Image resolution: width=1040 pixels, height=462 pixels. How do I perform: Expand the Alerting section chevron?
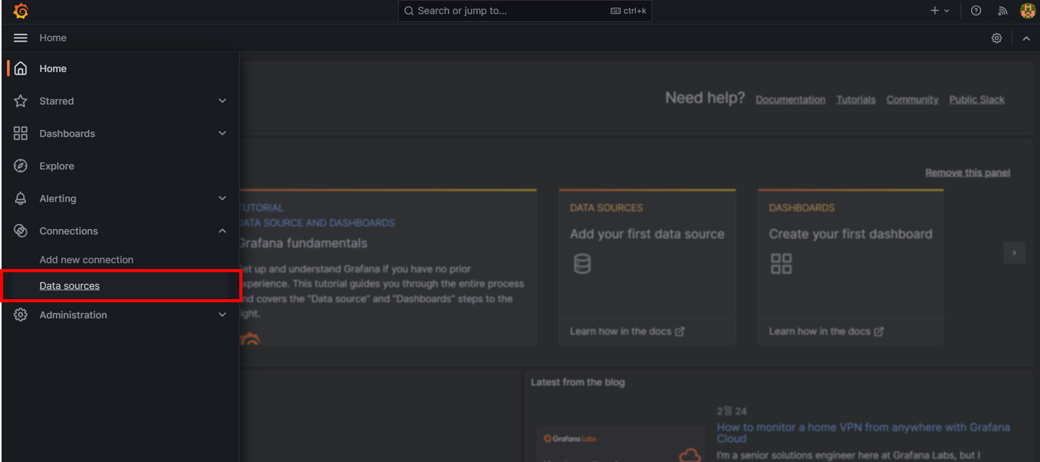pyautogui.click(x=222, y=199)
